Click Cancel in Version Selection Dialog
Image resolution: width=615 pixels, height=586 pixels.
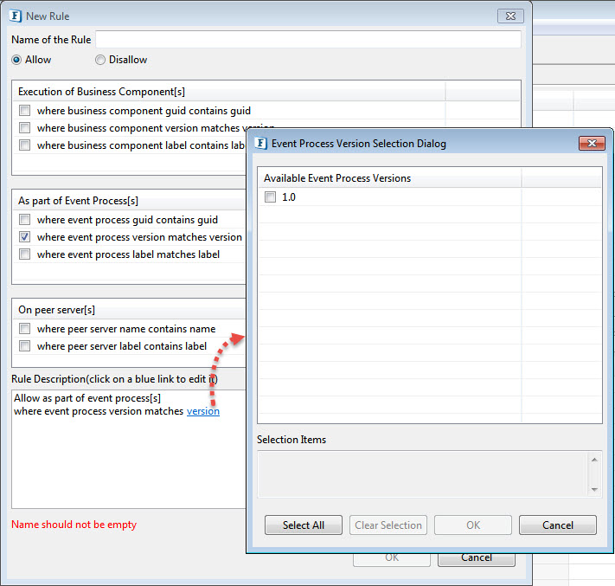tap(558, 525)
